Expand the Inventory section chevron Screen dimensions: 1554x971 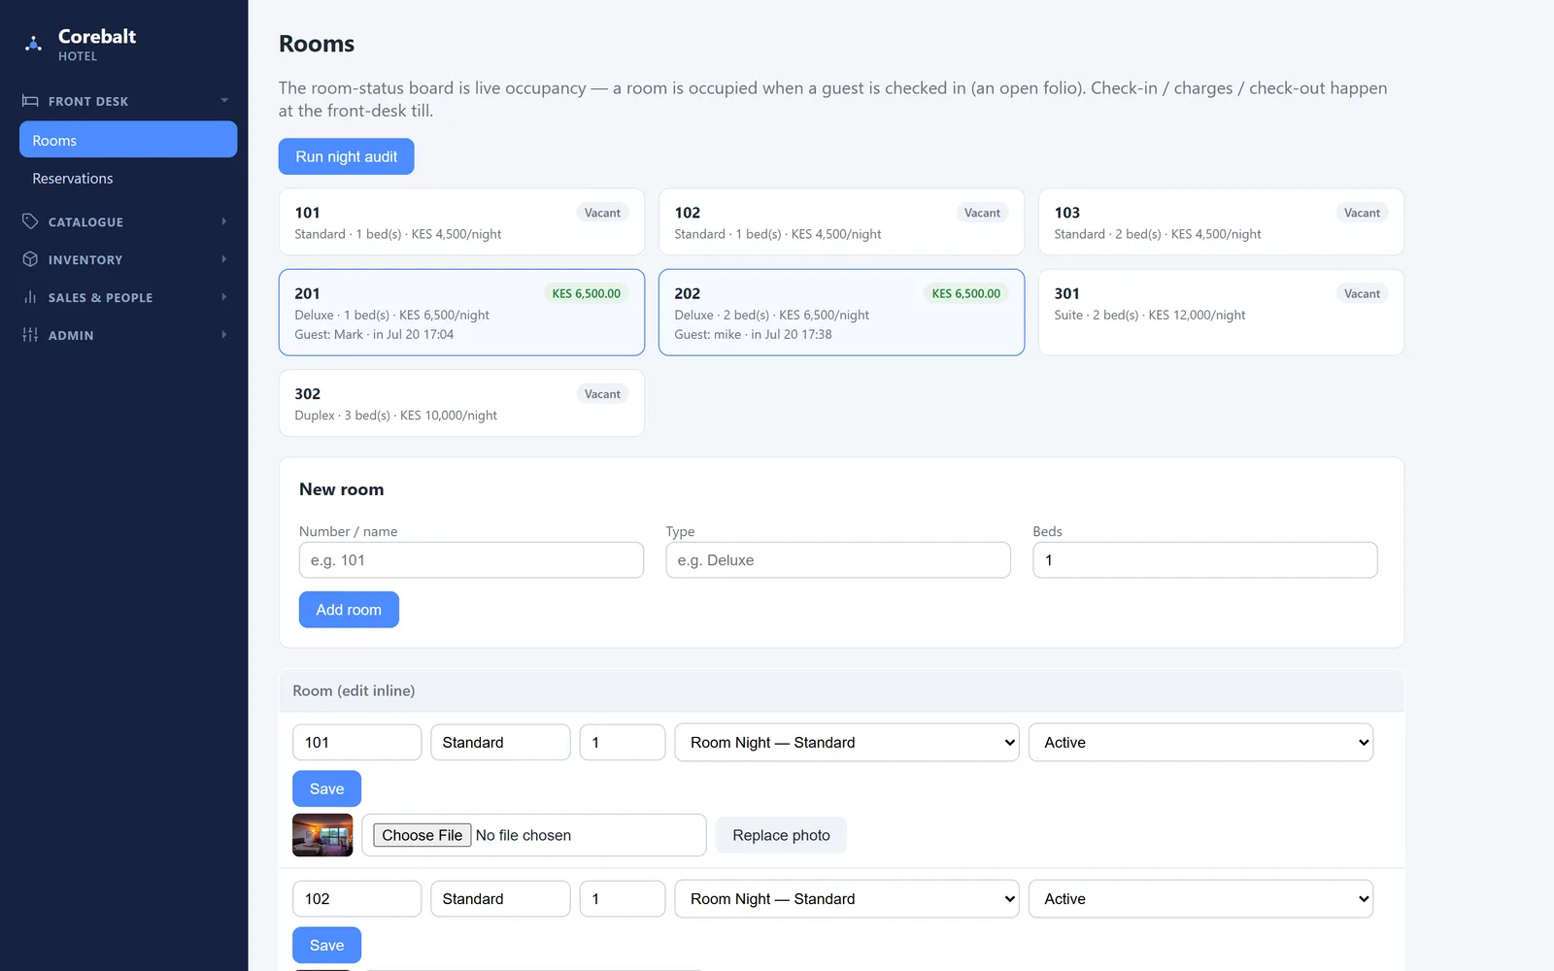[224, 259]
